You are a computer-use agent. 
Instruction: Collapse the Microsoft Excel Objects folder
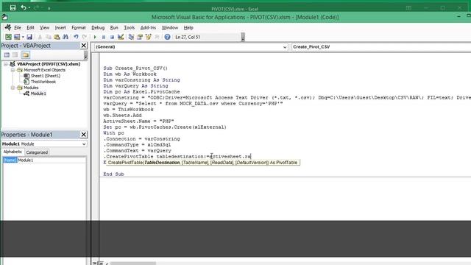pyautogui.click(x=13, y=70)
